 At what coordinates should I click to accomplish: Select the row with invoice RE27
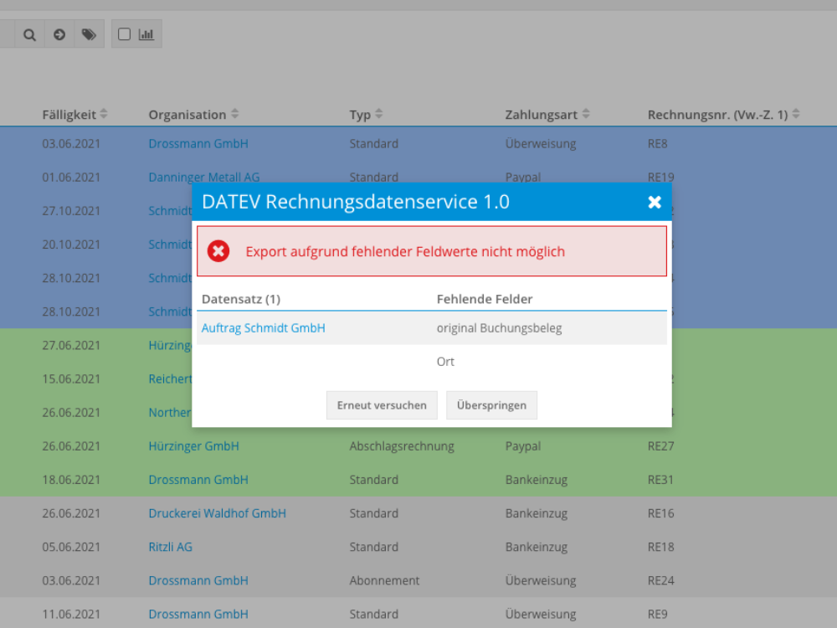click(x=660, y=446)
